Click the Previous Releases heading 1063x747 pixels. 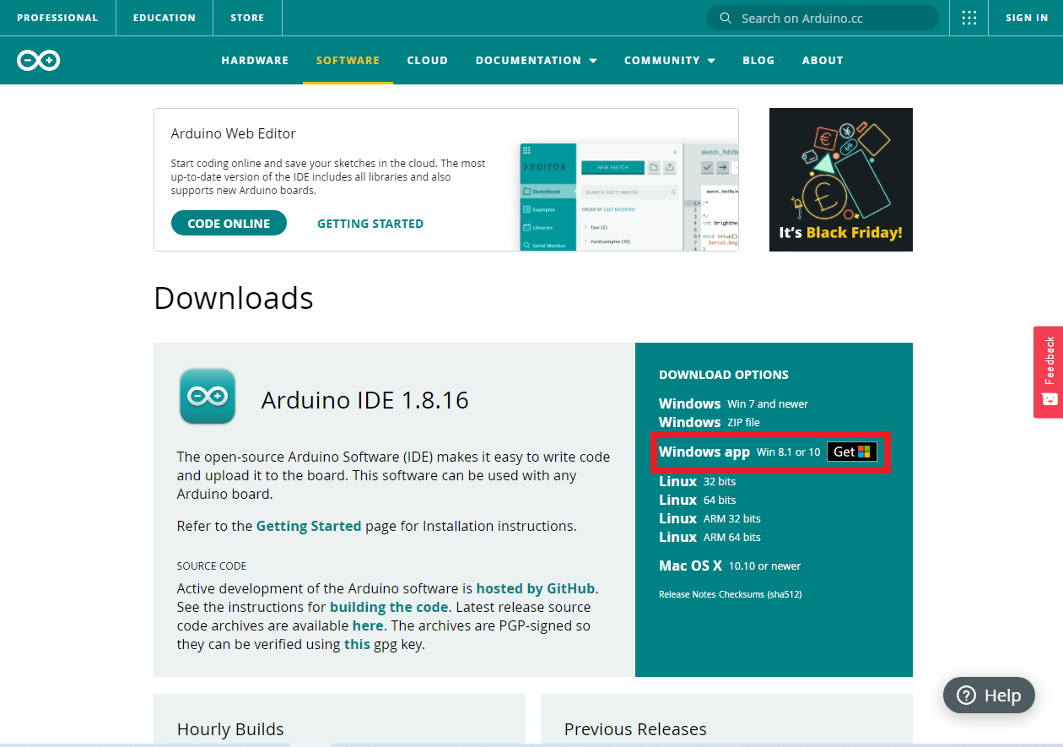coord(635,729)
